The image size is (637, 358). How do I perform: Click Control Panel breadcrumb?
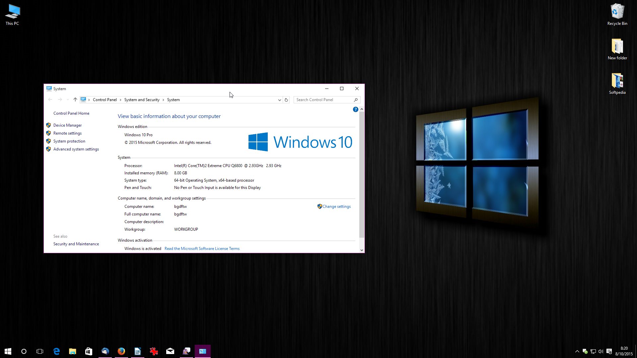105,100
